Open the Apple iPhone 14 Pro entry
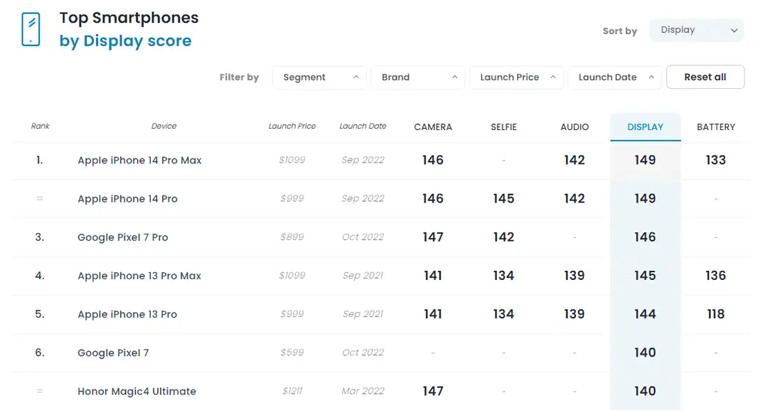The height and width of the screenshot is (410, 768). pos(127,199)
